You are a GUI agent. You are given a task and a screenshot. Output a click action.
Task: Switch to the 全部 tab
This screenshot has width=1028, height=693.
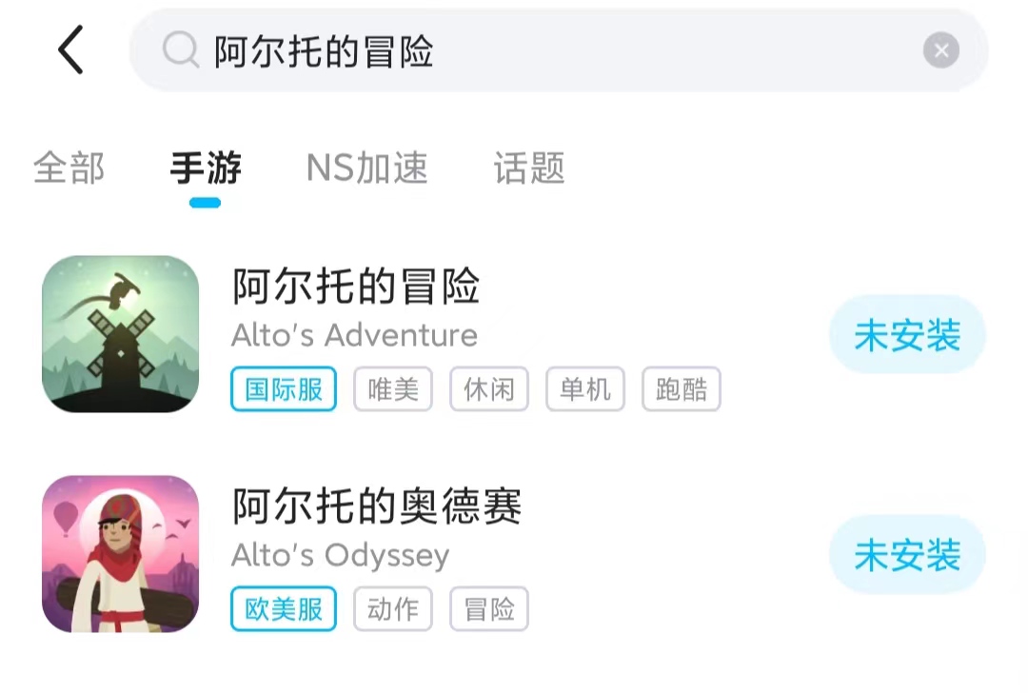69,168
